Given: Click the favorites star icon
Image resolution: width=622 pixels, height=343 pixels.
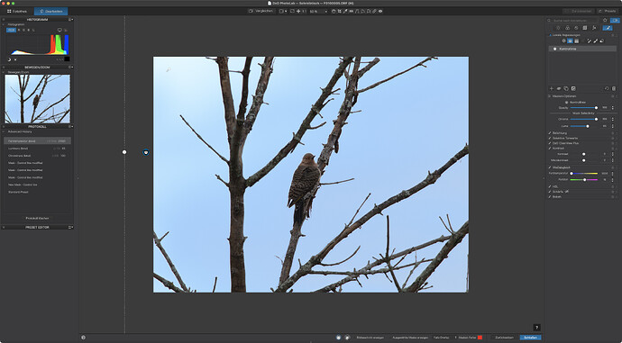Looking at the screenshot, I should coord(605,20).
